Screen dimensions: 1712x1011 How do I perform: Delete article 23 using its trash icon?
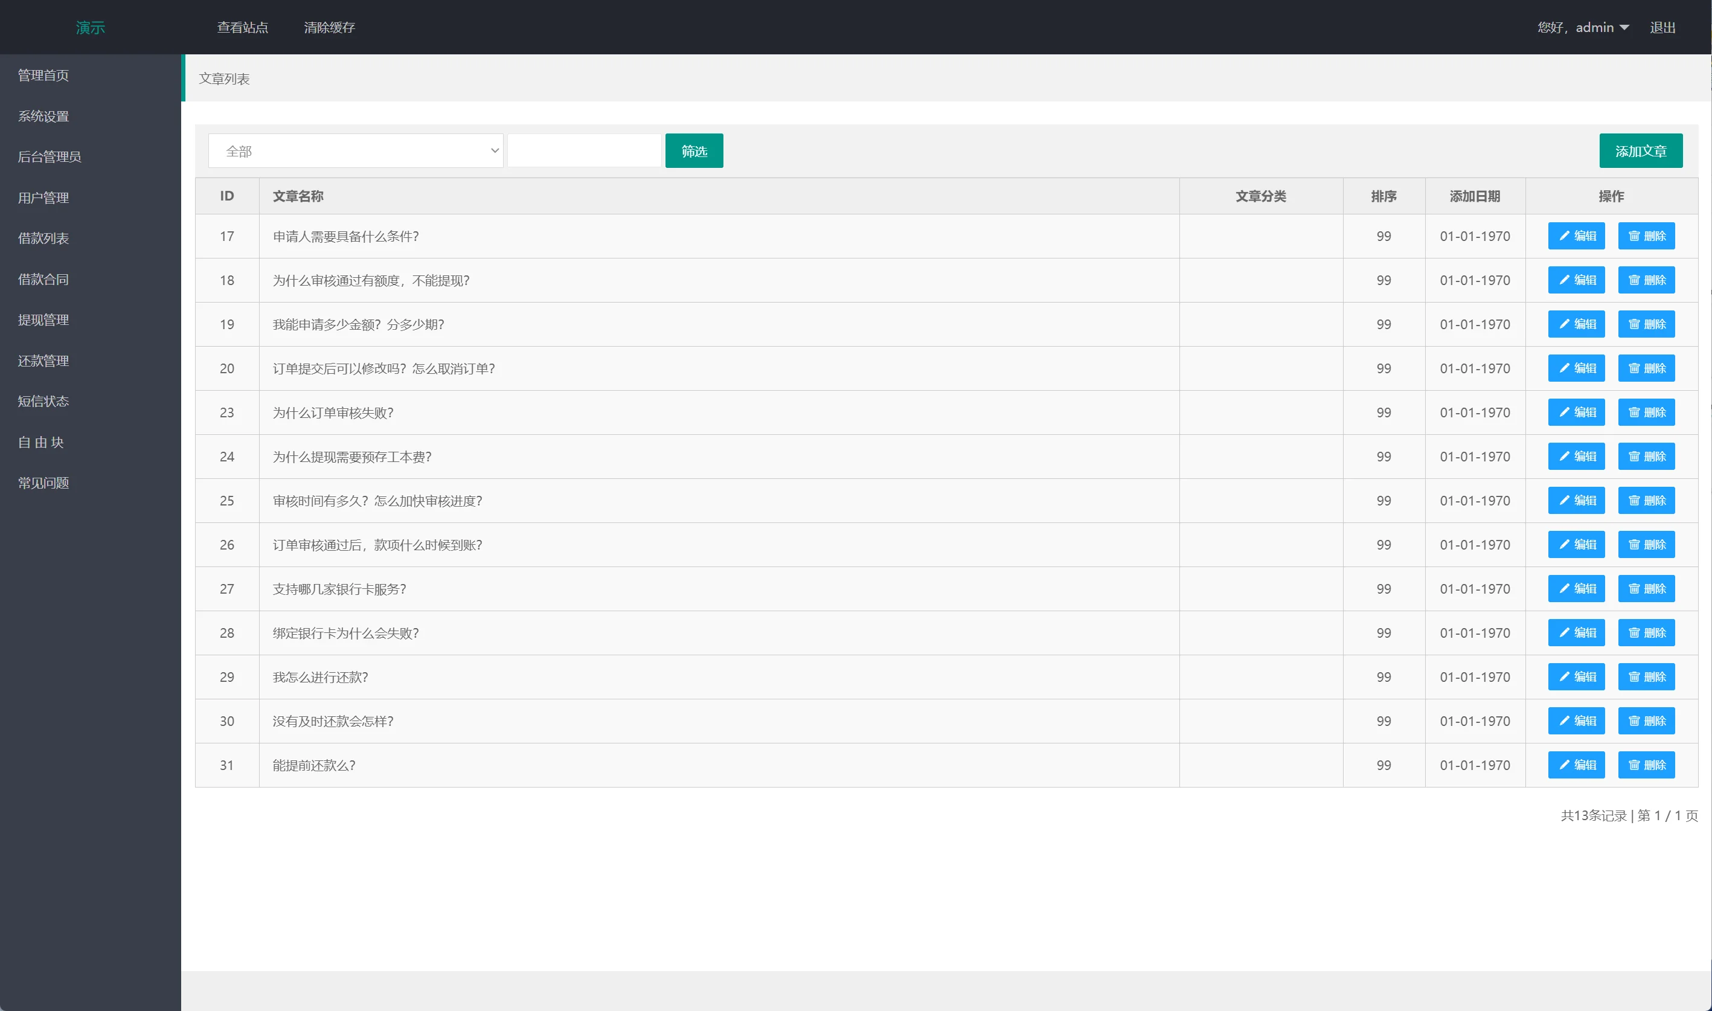1633,412
